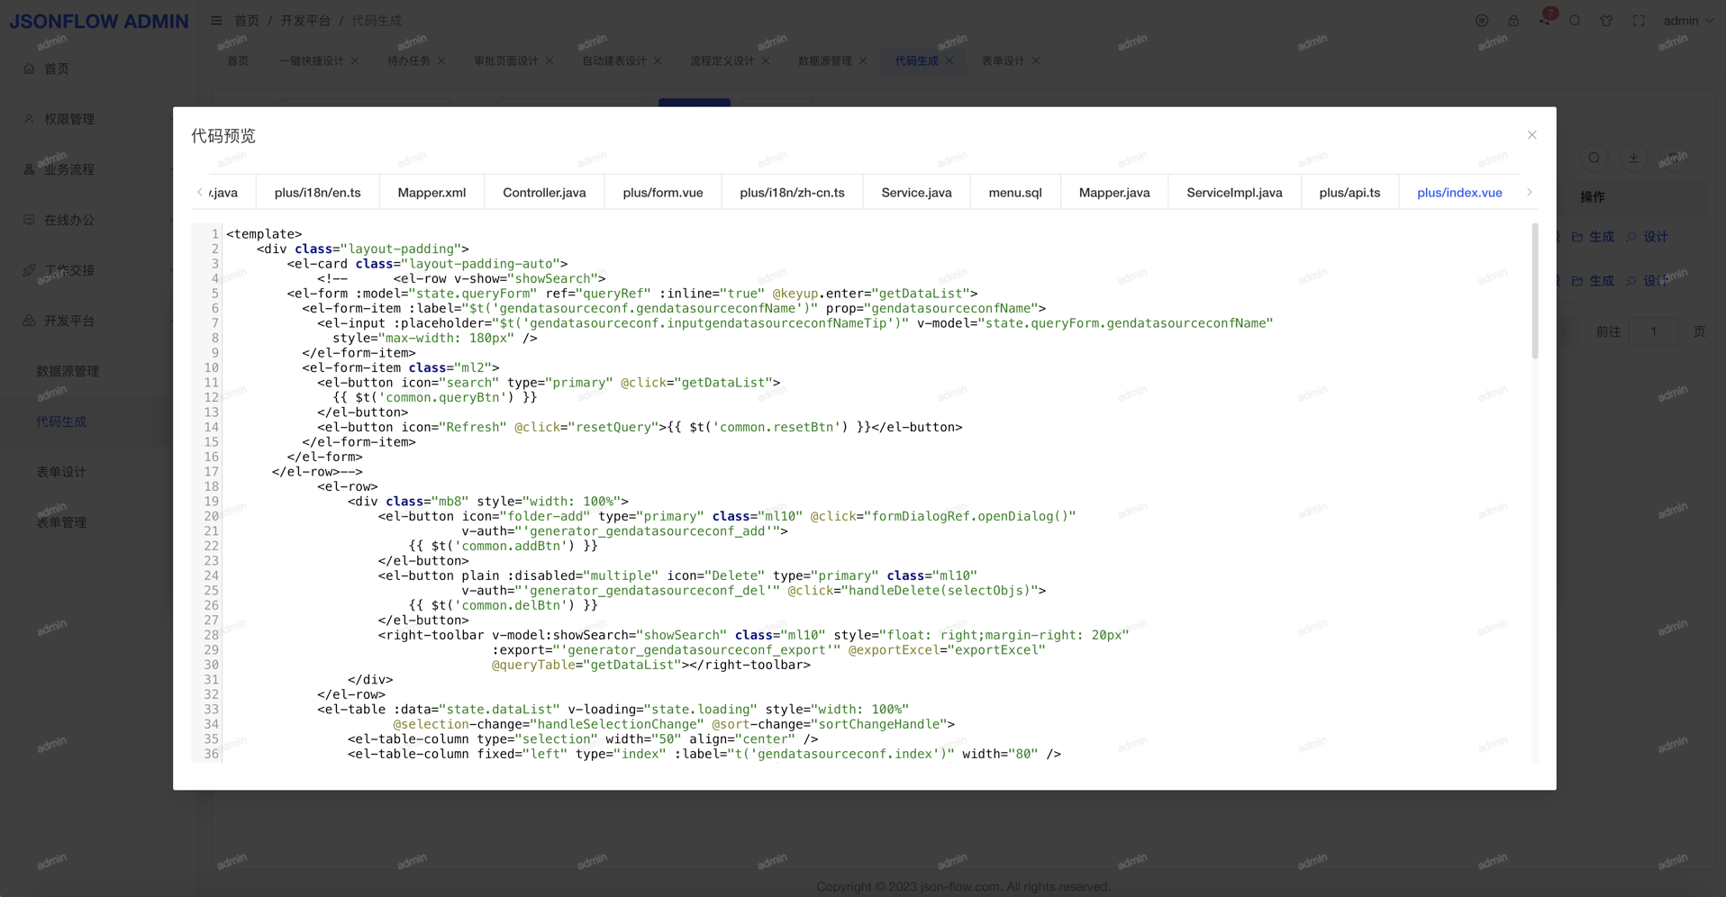Open notifications icon with badge 7
The image size is (1726, 897).
point(1545,21)
